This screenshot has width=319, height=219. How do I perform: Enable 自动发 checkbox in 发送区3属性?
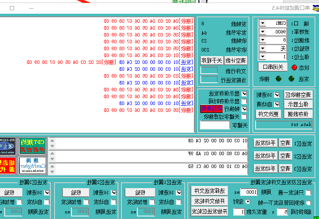coord(47,202)
